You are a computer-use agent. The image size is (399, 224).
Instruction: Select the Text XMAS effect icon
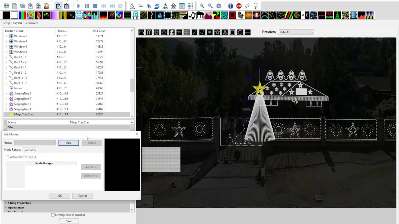click(x=329, y=15)
